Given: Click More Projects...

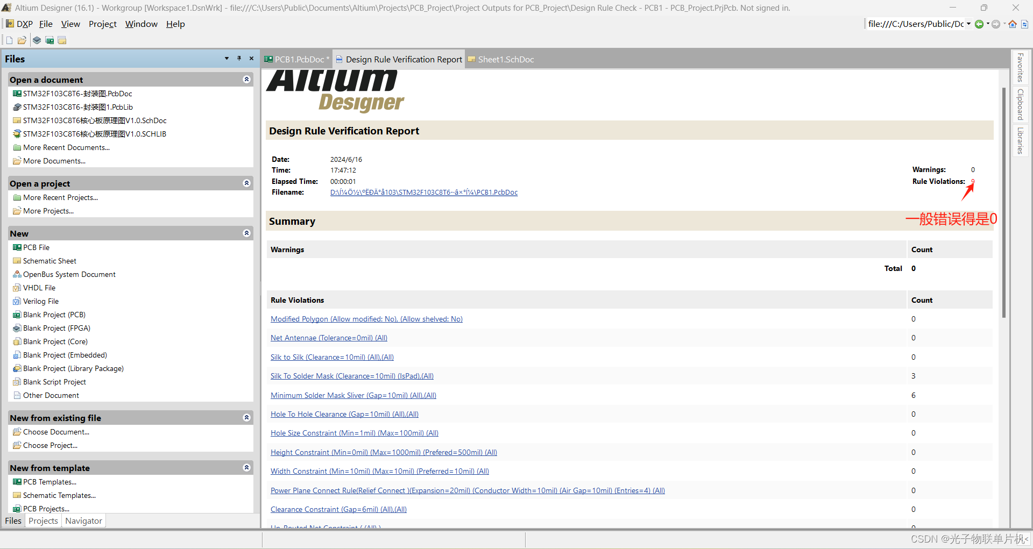Looking at the screenshot, I should [48, 211].
